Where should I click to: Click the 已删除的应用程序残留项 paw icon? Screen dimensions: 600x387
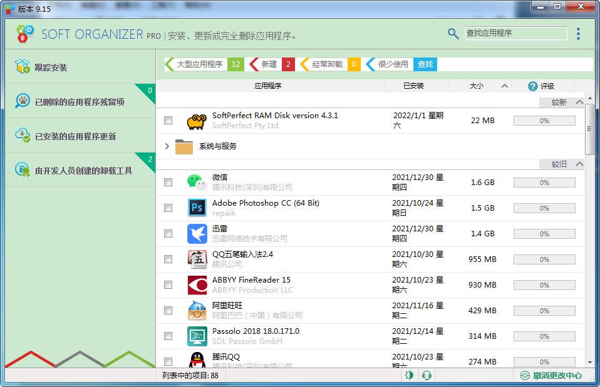click(22, 101)
